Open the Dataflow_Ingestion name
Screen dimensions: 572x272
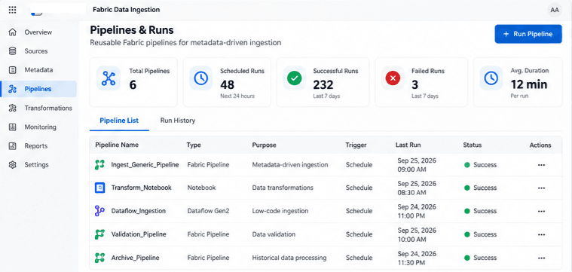138,211
